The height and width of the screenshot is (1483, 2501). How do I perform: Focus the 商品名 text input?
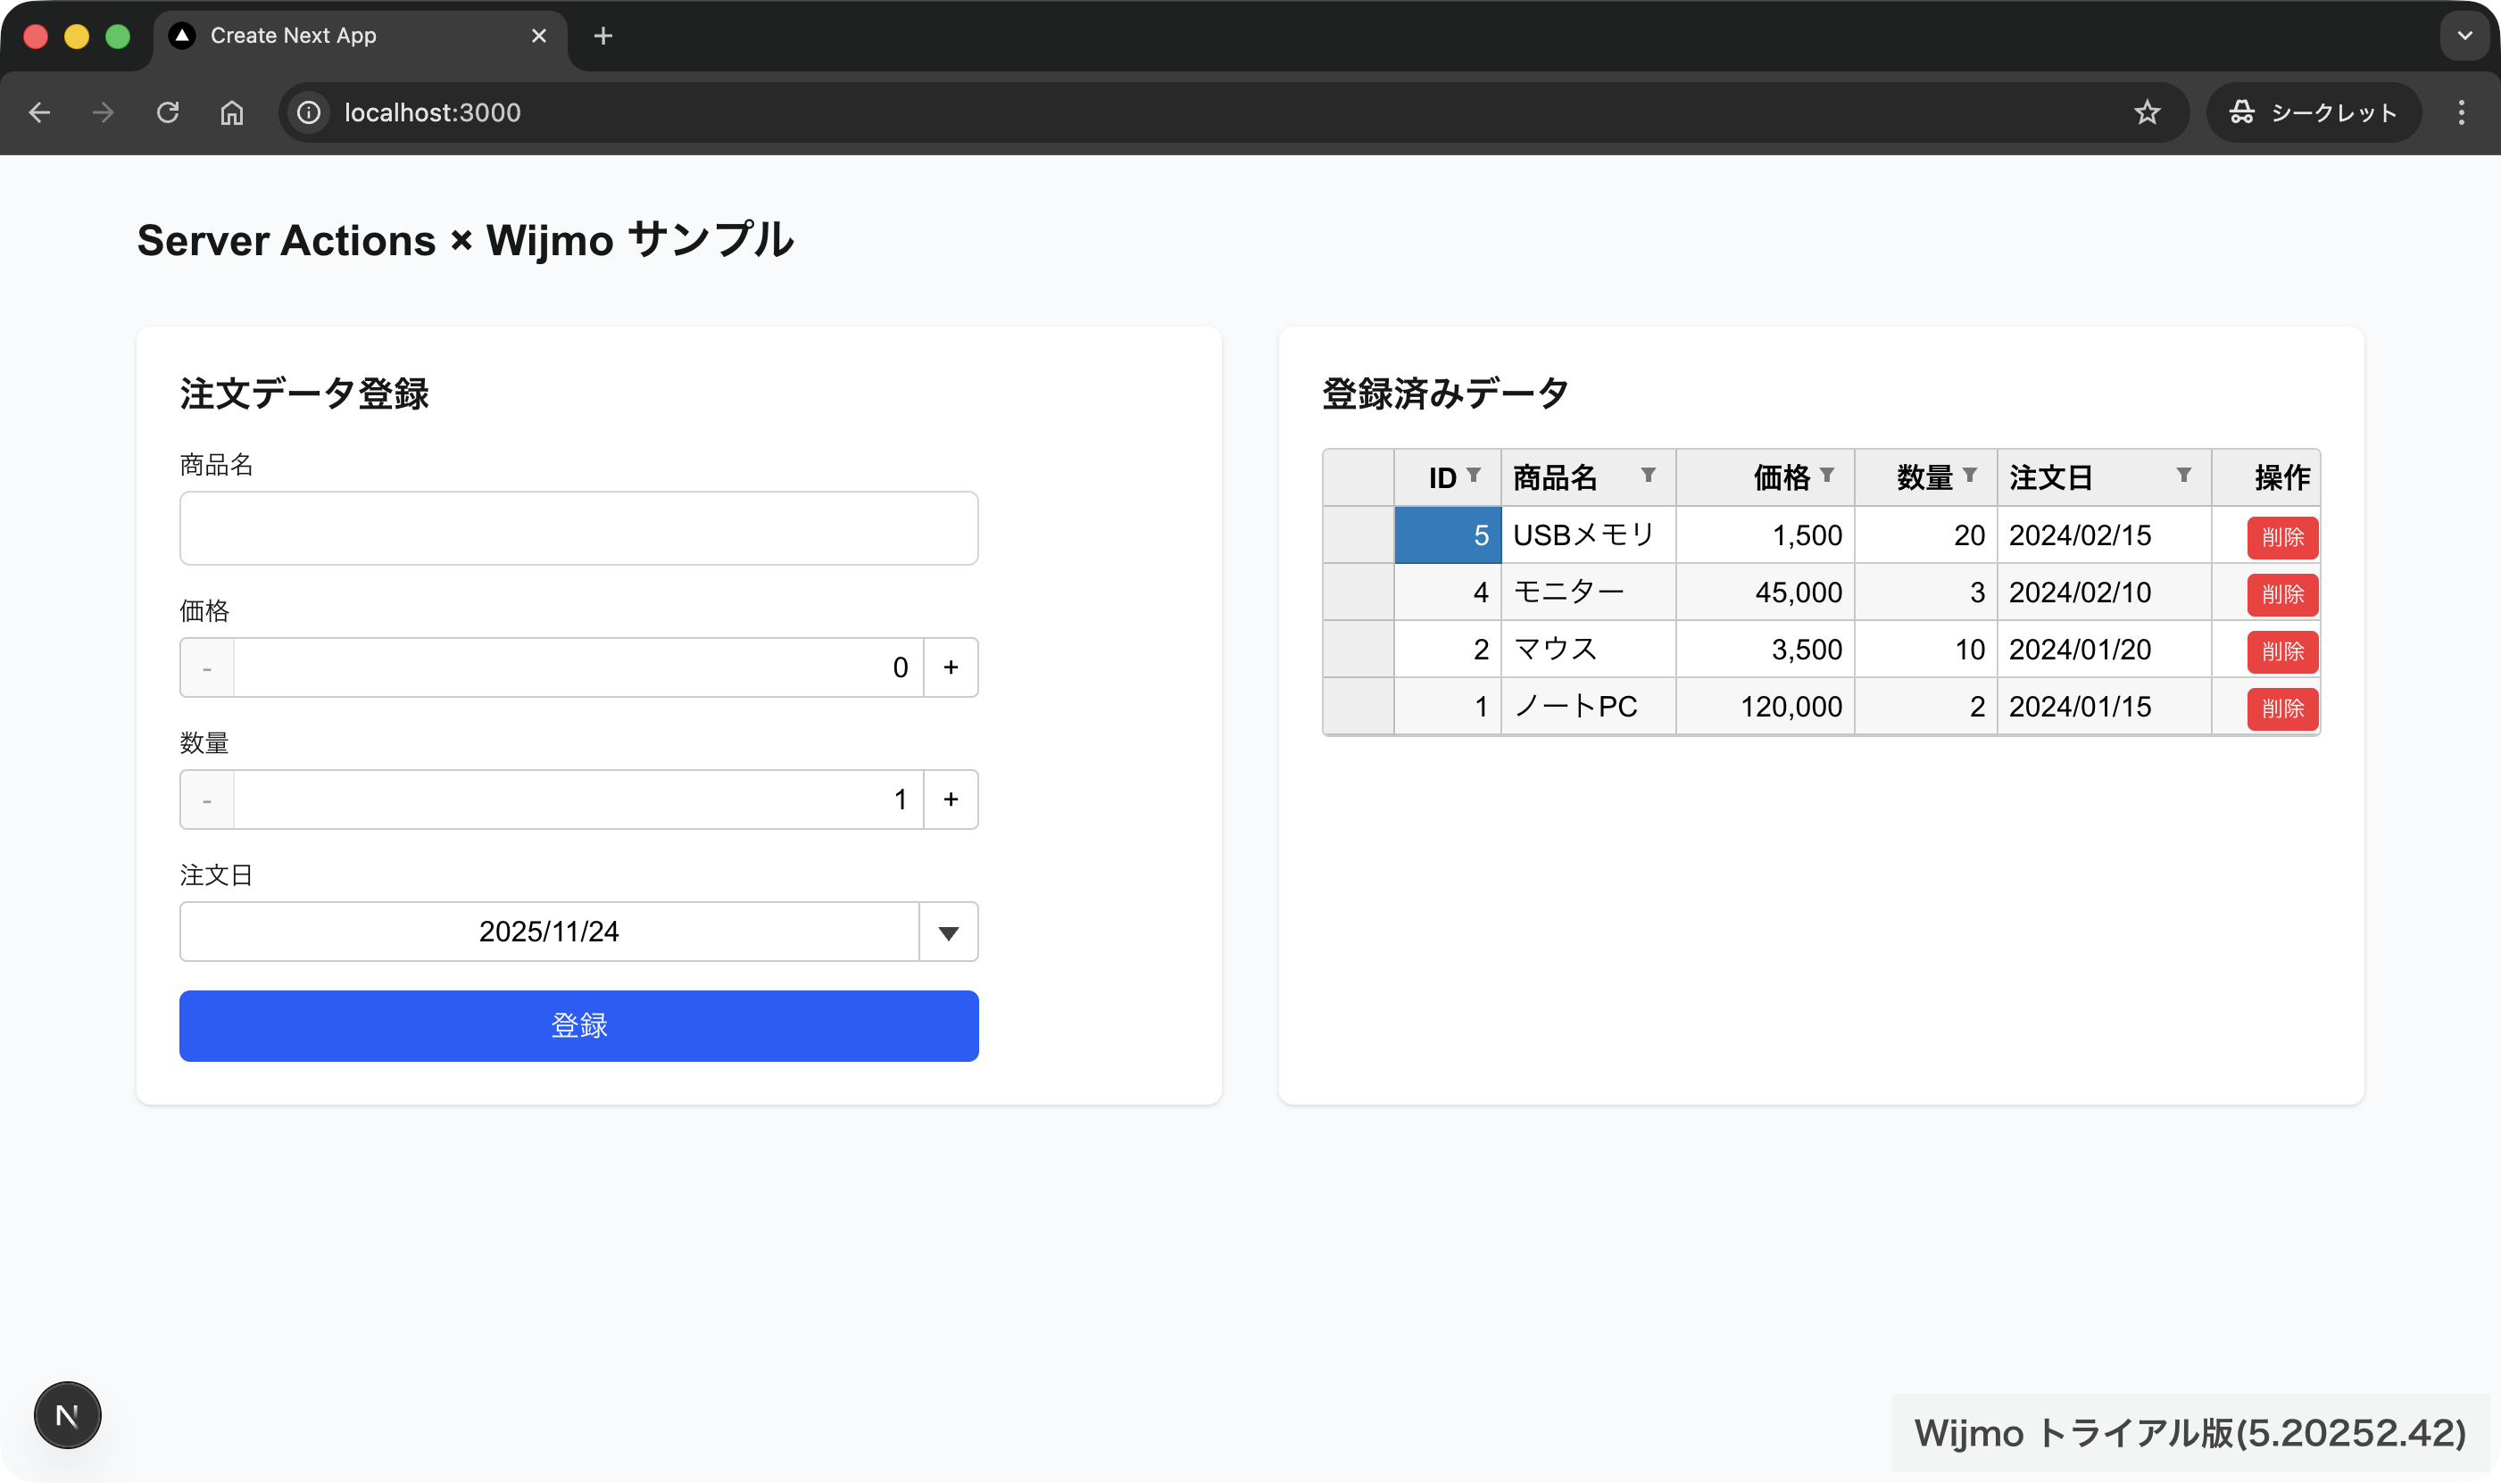point(578,527)
